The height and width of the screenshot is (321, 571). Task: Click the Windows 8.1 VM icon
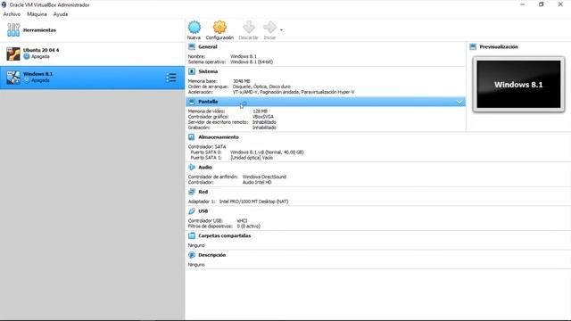13,78
